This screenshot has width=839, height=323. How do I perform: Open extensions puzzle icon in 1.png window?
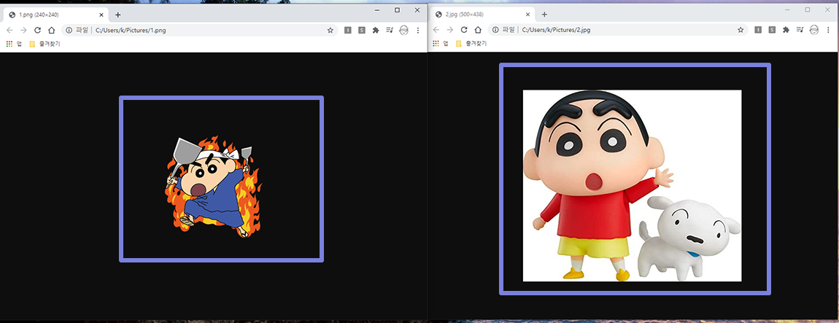tap(376, 31)
